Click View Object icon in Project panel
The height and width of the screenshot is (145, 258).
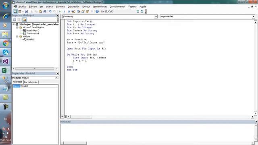click(x=19, y=20)
